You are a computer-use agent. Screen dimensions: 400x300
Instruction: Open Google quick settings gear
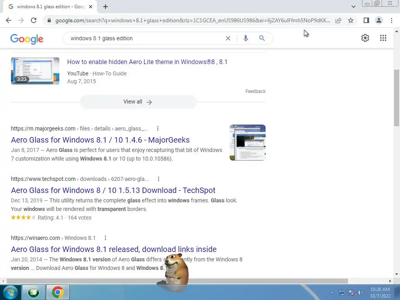[365, 38]
